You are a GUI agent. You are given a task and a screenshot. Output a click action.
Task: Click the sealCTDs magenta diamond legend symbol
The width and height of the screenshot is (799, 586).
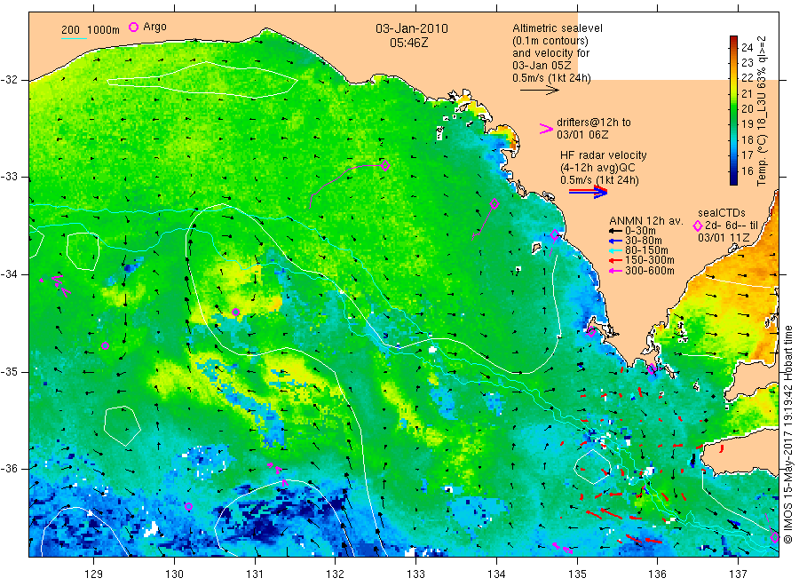(698, 226)
